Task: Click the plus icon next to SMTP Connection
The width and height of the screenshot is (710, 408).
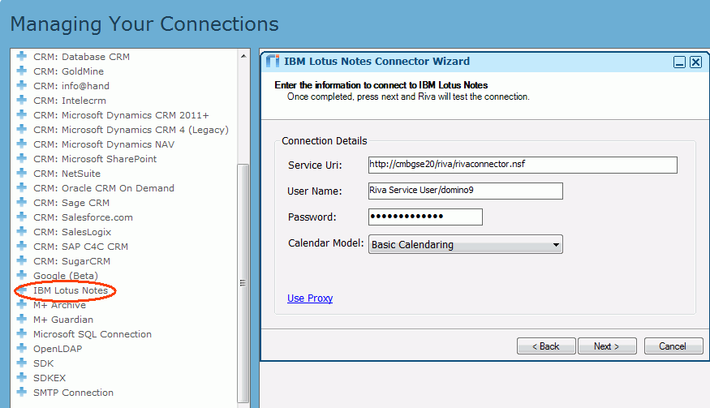Action: (x=22, y=393)
